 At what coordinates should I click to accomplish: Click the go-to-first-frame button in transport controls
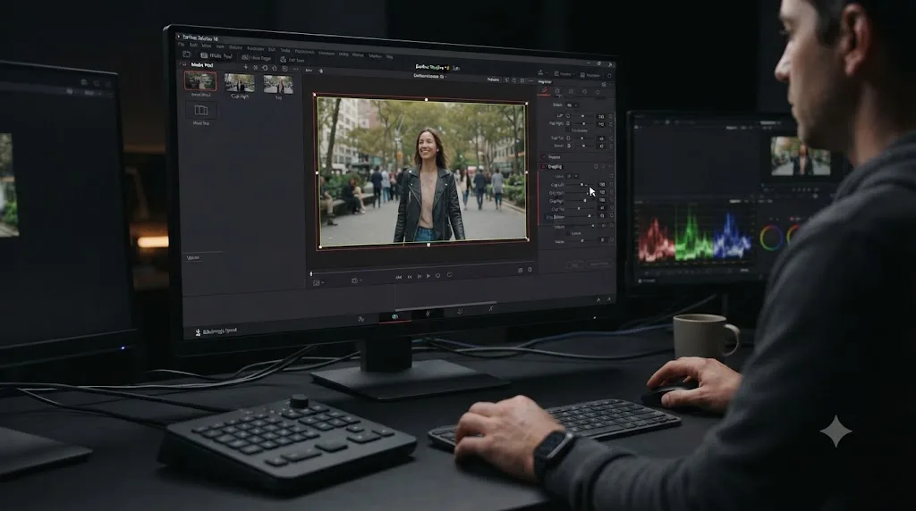[x=399, y=277]
